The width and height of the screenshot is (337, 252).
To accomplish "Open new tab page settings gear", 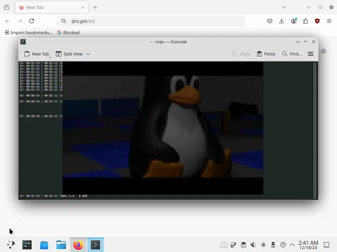I will tap(324, 51).
